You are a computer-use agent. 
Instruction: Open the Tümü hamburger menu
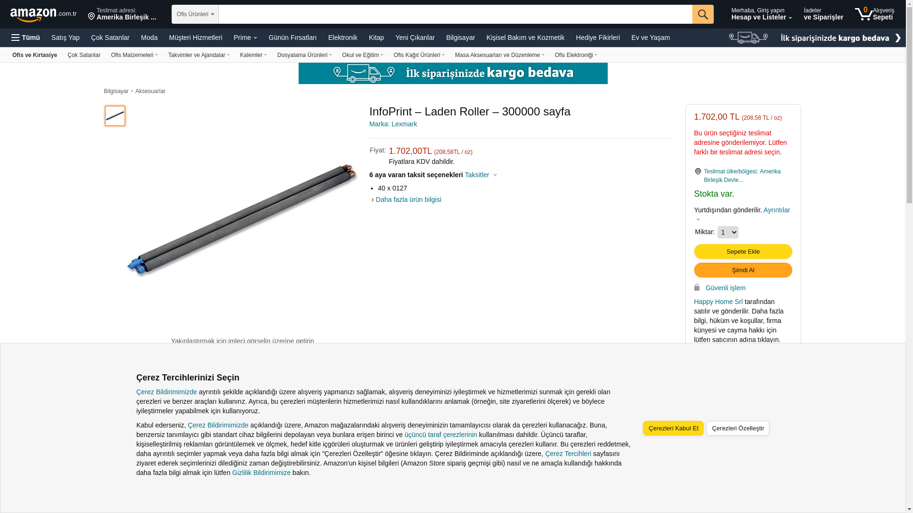(x=26, y=38)
